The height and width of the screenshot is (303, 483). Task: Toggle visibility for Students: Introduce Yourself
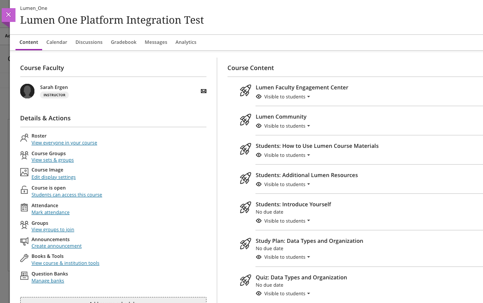(283, 220)
